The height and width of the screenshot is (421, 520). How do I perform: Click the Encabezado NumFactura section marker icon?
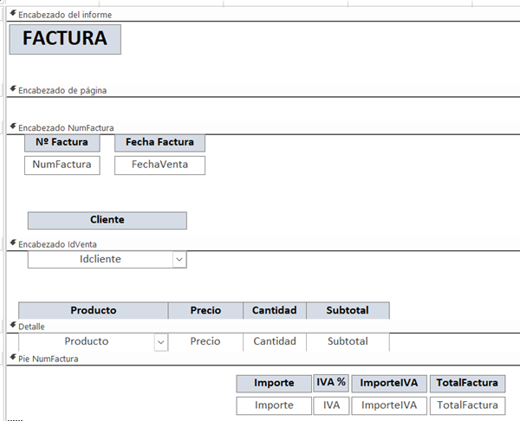[12, 126]
